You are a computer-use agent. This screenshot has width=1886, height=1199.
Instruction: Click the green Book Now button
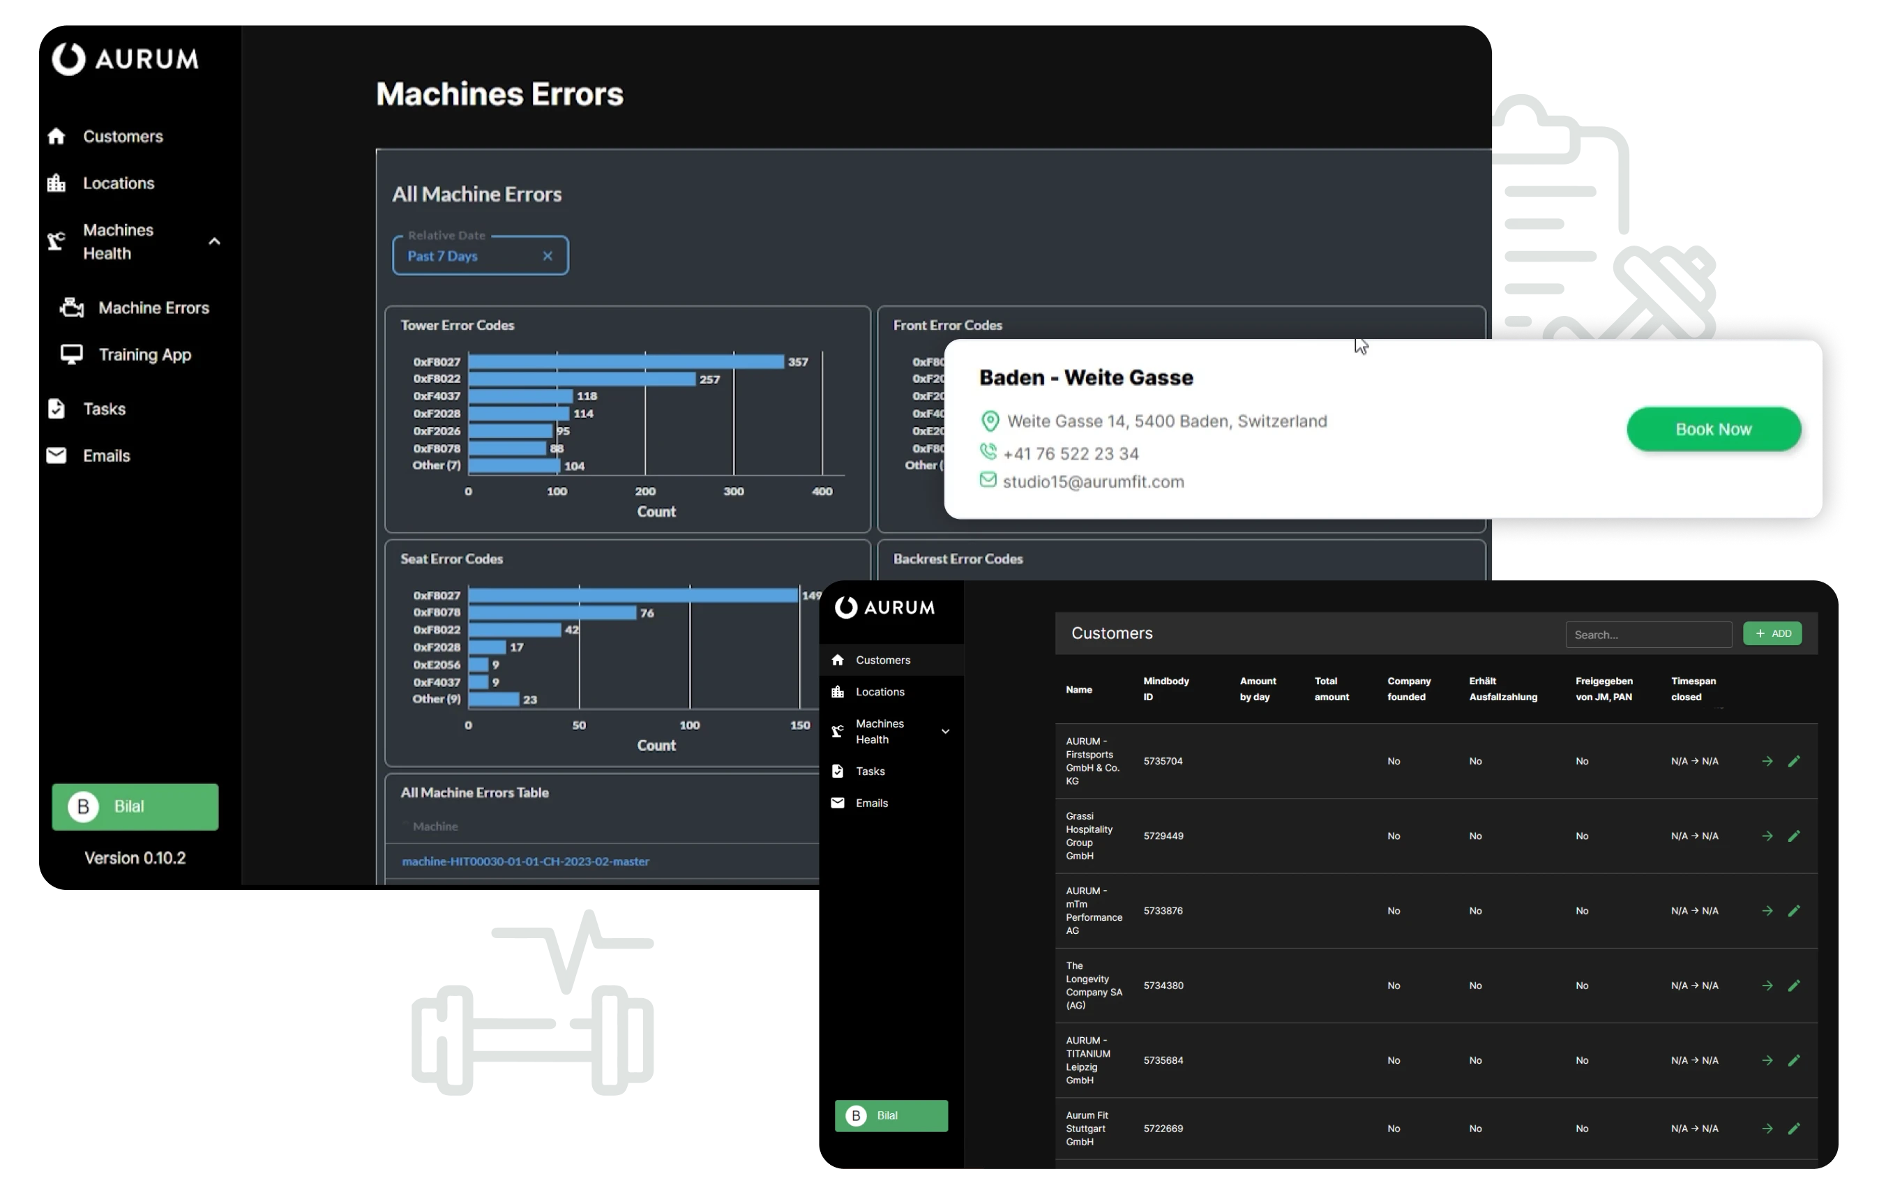point(1714,429)
